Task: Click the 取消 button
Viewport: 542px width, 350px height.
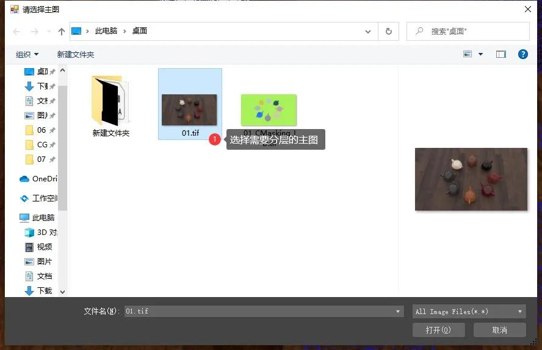Action: [x=499, y=330]
